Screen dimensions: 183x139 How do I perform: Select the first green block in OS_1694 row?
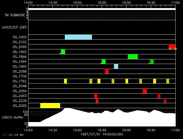[104, 61]
